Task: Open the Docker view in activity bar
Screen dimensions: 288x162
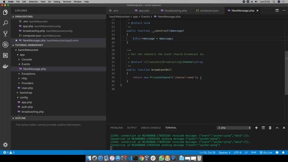Action: tap(5, 66)
